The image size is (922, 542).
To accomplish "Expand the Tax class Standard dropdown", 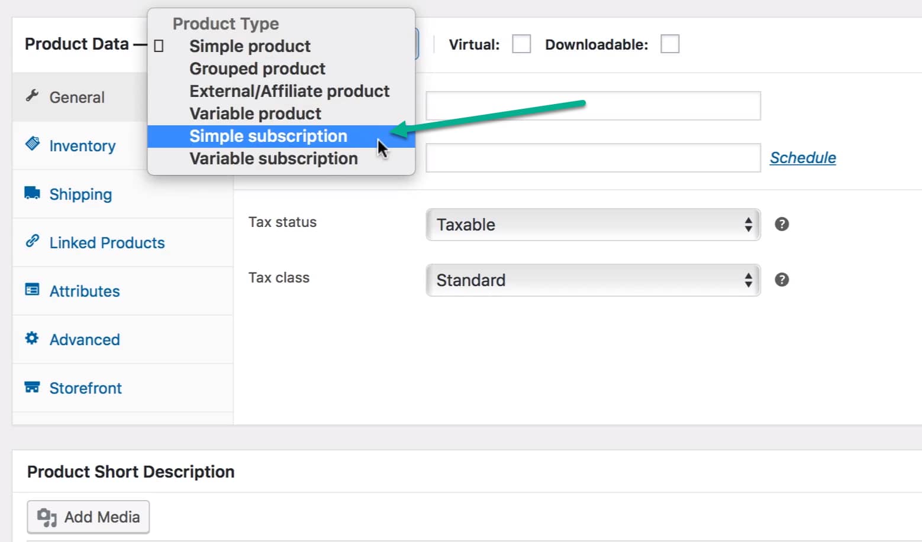I will 592,280.
